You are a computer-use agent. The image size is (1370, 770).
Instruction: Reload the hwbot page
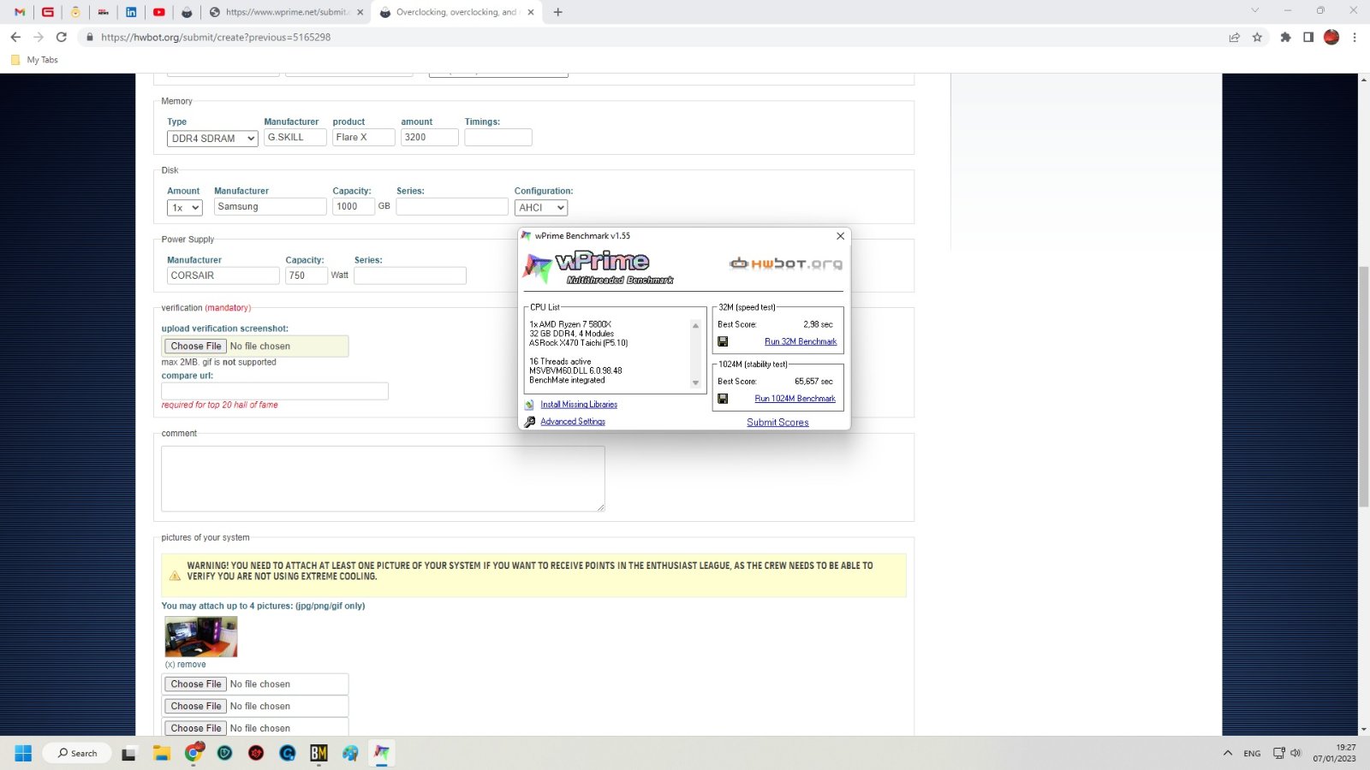coord(61,37)
